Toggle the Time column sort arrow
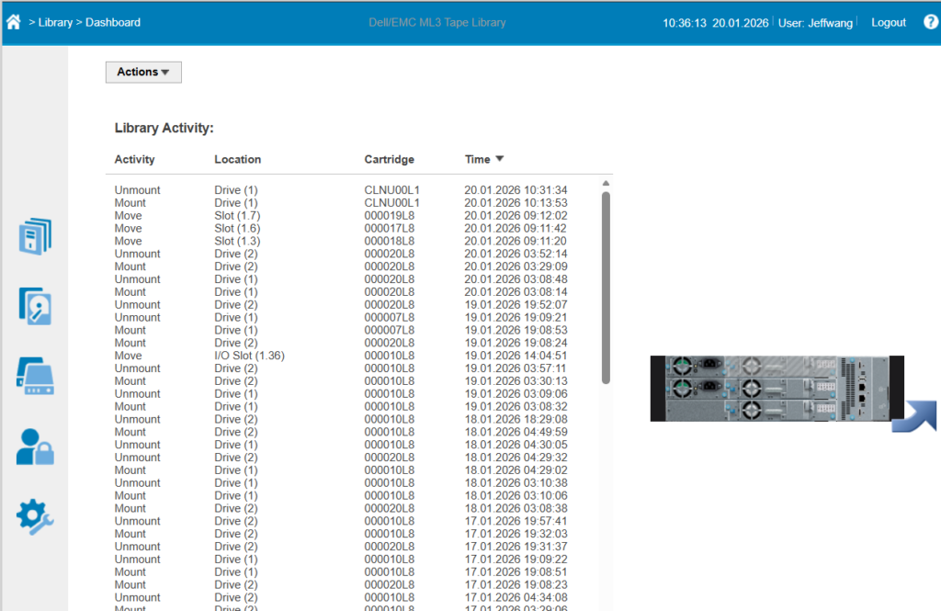Image resolution: width=941 pixels, height=611 pixels. click(x=500, y=159)
